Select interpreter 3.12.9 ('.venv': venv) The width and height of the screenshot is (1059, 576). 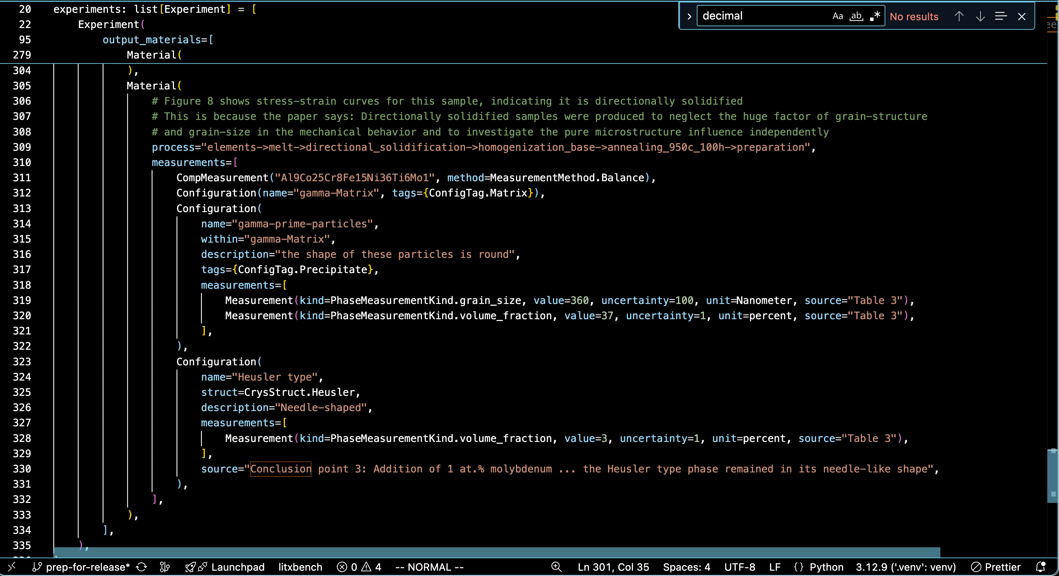click(x=906, y=567)
